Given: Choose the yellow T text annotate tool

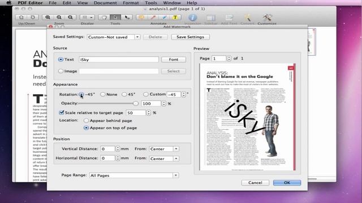Looking at the screenshot, I should tap(175, 17).
